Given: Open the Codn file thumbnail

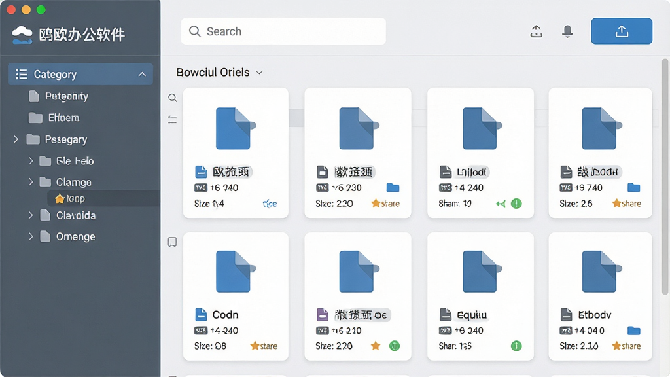Looking at the screenshot, I should pyautogui.click(x=236, y=272).
